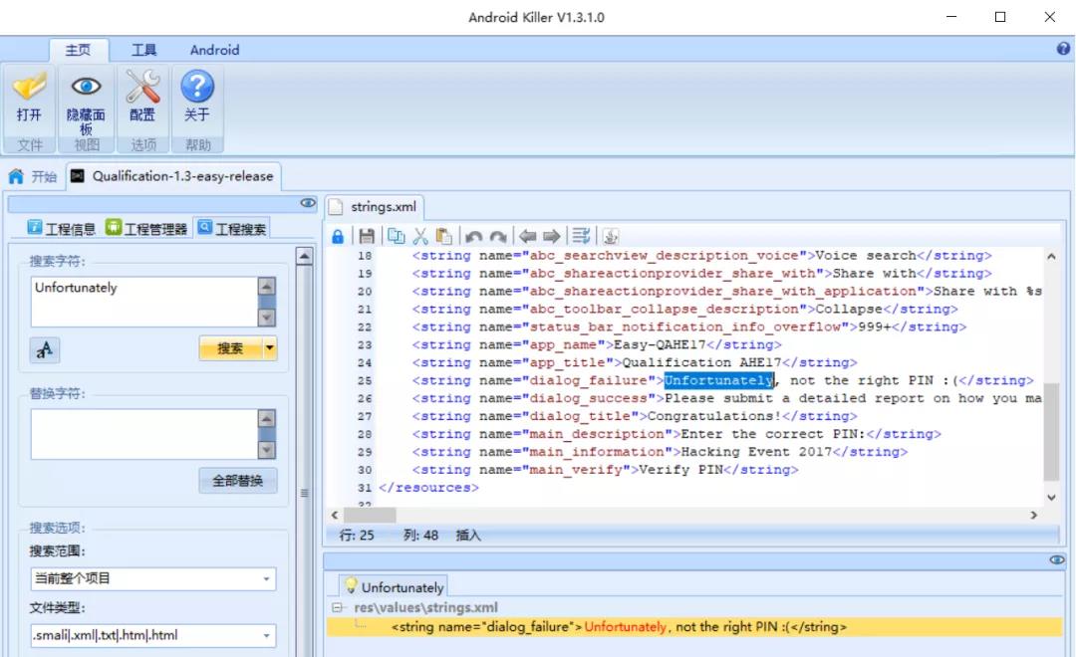Viewport: 1076px width, 657px height.
Task: Switch to the Android ribbon tab
Action: coord(215,50)
